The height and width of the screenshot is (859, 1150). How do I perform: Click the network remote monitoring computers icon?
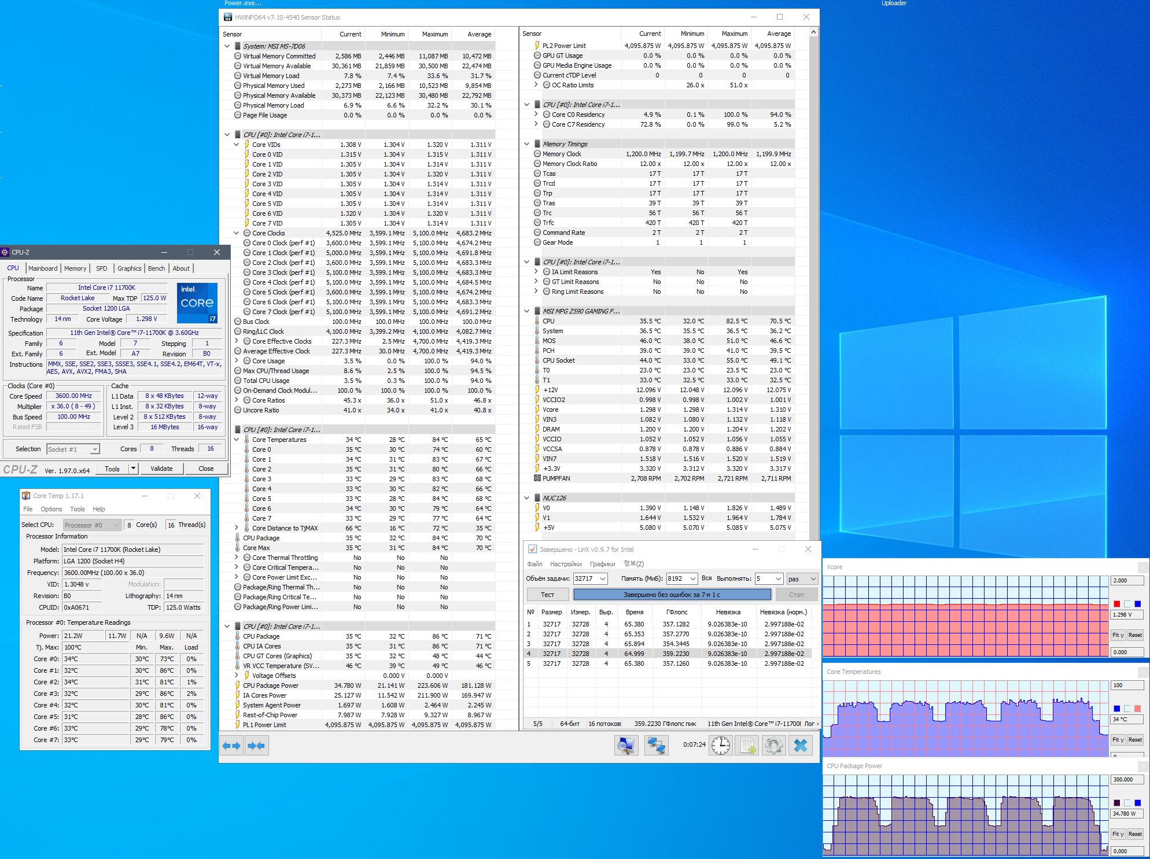[x=656, y=746]
